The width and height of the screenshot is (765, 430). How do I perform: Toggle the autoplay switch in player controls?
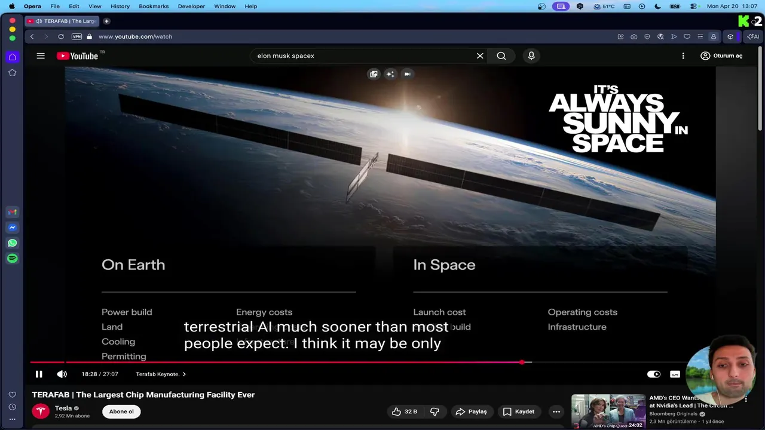tap(654, 374)
